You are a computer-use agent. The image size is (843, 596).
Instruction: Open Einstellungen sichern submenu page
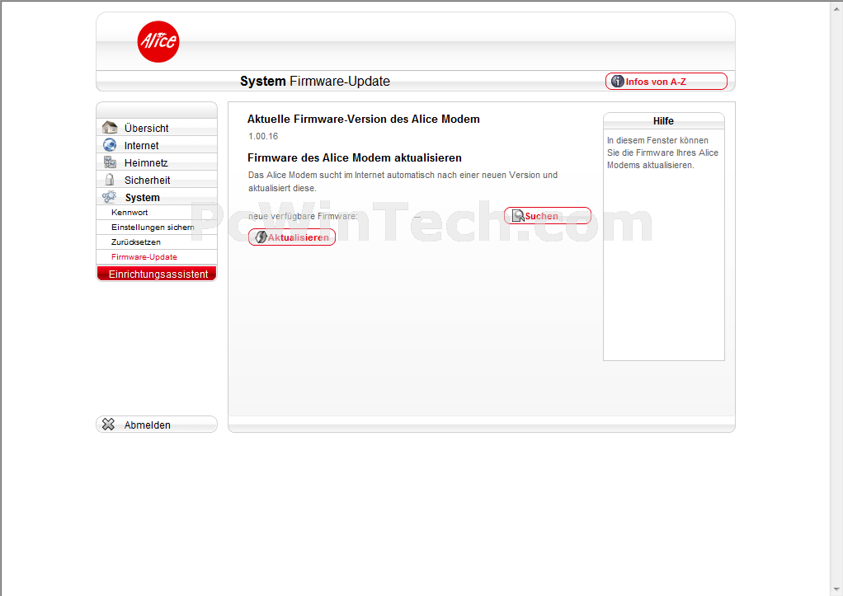[x=157, y=228]
